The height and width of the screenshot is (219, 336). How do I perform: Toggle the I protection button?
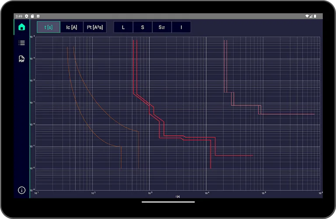(181, 27)
